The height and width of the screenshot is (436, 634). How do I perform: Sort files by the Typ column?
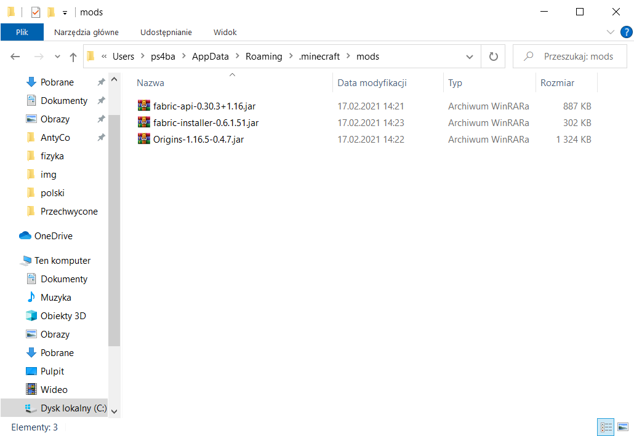pyautogui.click(x=455, y=83)
